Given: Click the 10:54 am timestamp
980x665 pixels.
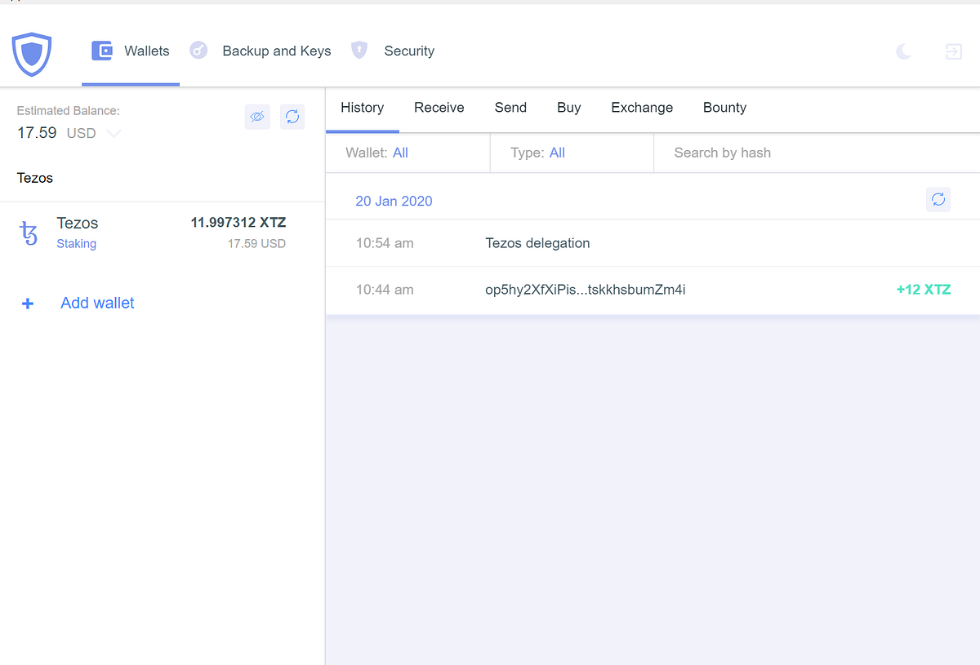Looking at the screenshot, I should coord(385,243).
